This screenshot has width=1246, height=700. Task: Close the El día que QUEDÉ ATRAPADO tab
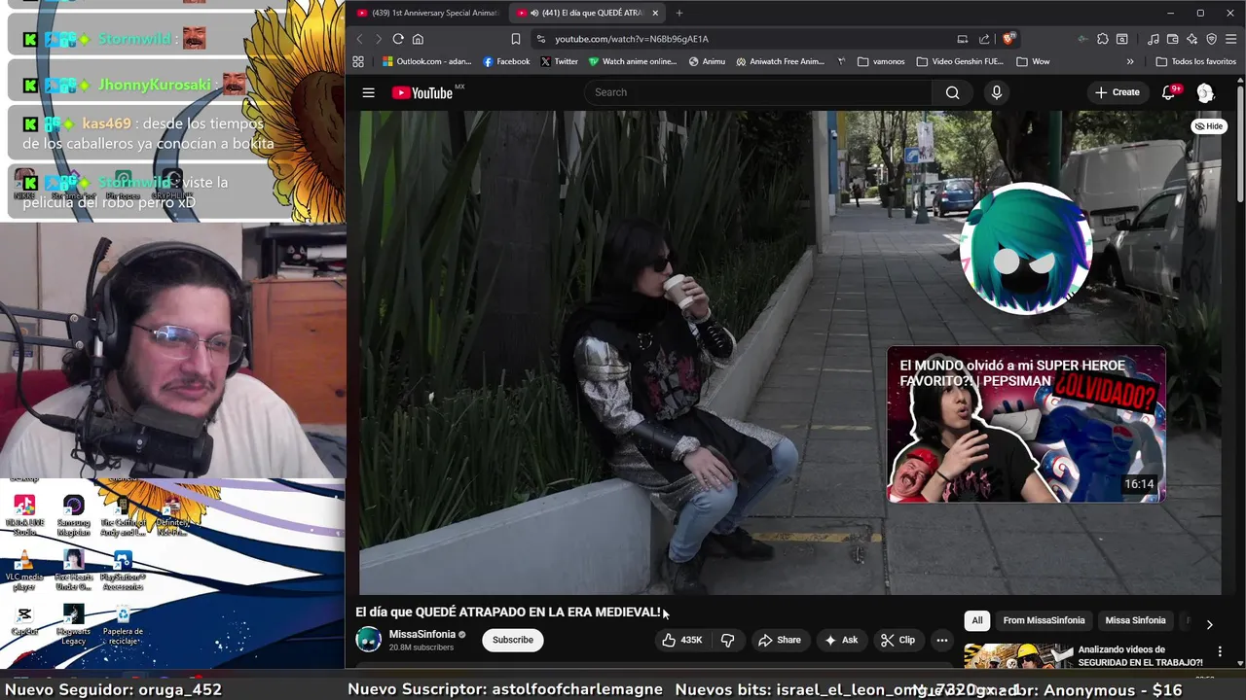(655, 13)
